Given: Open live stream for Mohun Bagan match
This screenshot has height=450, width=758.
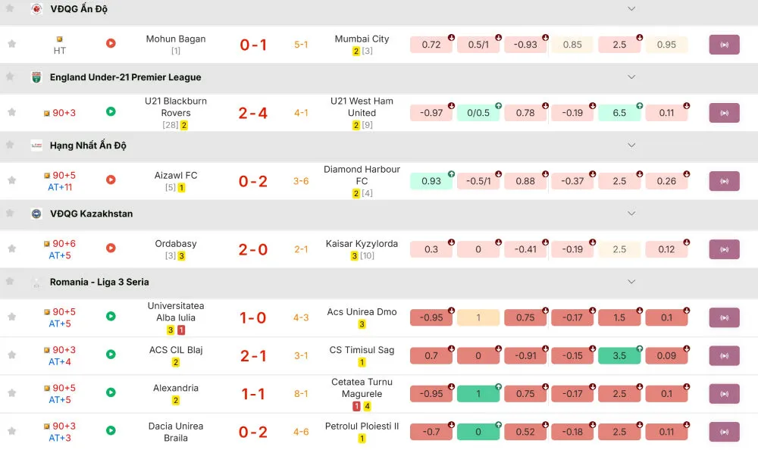Looking at the screenshot, I should tap(724, 45).
